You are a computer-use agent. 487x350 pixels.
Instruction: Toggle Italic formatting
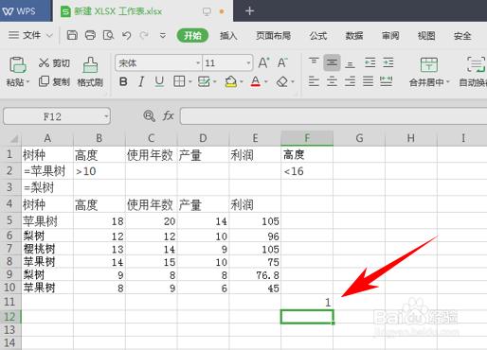pyautogui.click(x=141, y=82)
